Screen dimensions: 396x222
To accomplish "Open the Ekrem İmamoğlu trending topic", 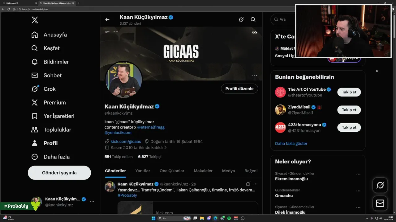I will (x=291, y=179).
